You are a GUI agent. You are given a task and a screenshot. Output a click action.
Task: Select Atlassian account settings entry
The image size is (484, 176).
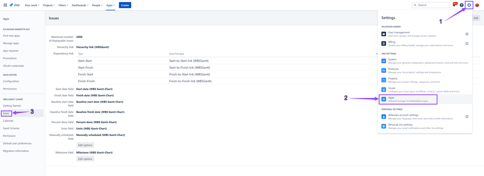[x=425, y=116]
